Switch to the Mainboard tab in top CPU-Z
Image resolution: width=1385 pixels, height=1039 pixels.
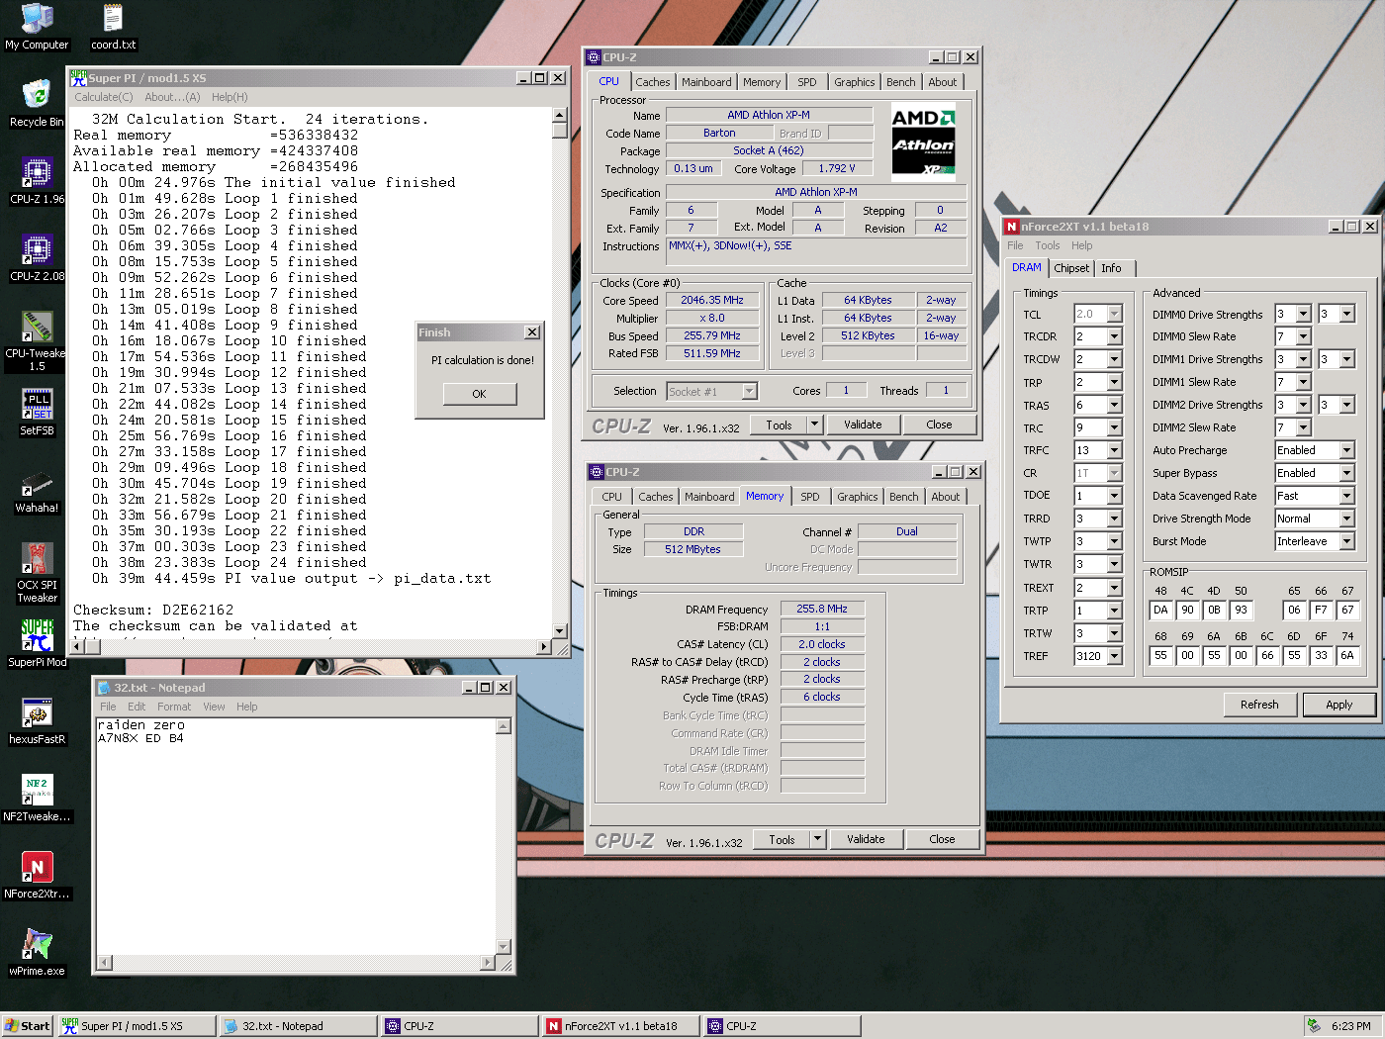coord(706,82)
